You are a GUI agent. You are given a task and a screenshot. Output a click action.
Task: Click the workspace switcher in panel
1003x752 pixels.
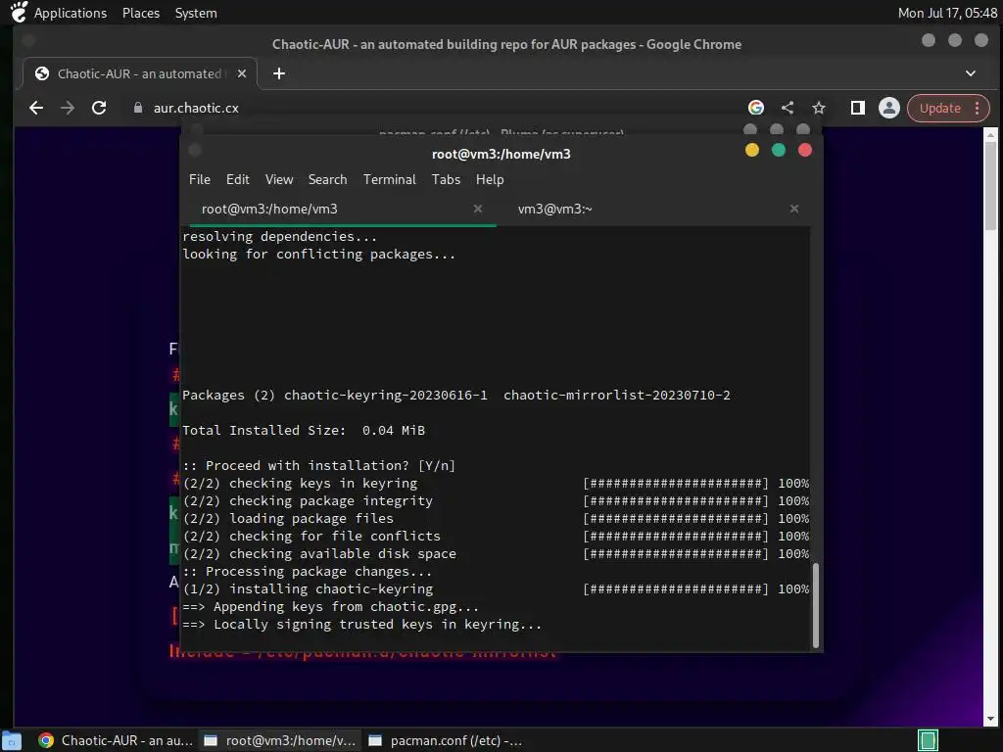pos(928,740)
